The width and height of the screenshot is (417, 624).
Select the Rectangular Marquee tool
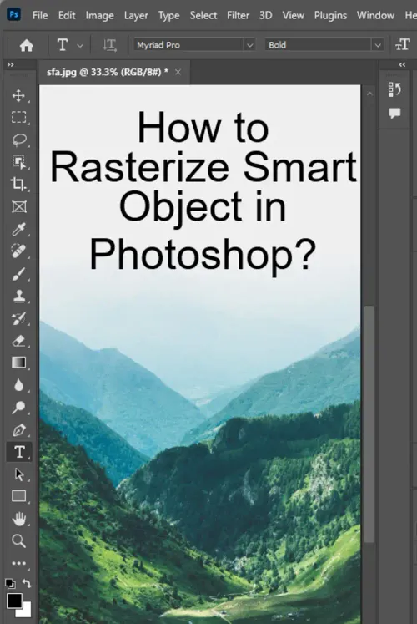[x=18, y=118]
